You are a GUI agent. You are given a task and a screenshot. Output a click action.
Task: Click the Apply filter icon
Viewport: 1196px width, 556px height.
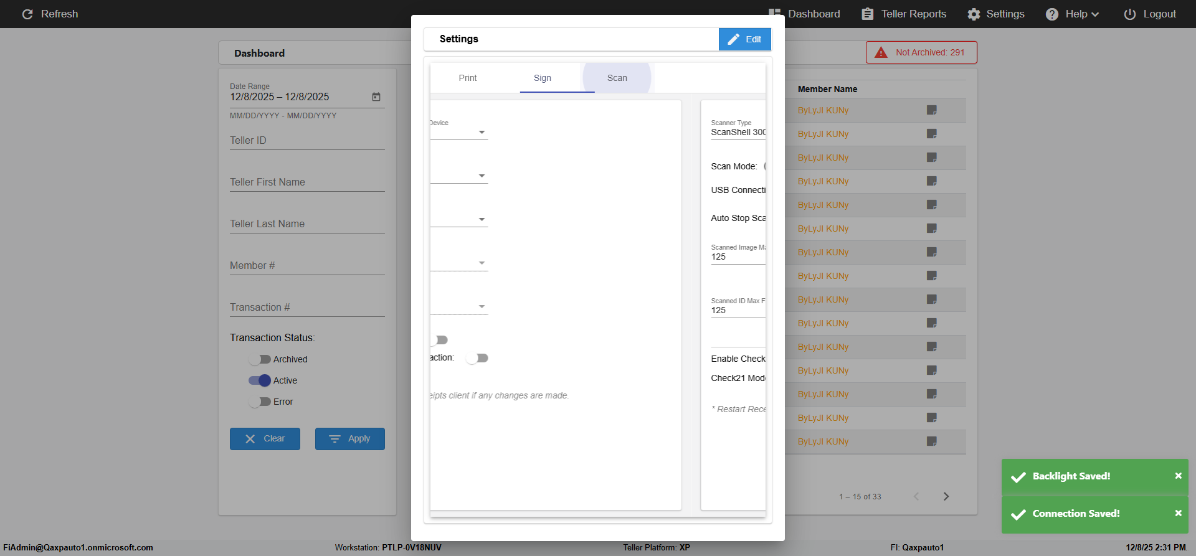[x=335, y=439]
